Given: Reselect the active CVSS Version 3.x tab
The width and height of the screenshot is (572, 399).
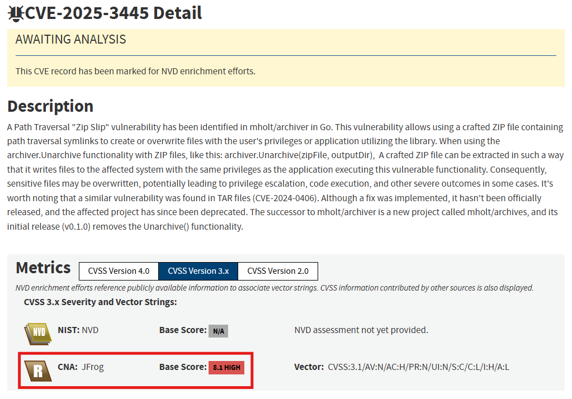Looking at the screenshot, I should pyautogui.click(x=198, y=271).
